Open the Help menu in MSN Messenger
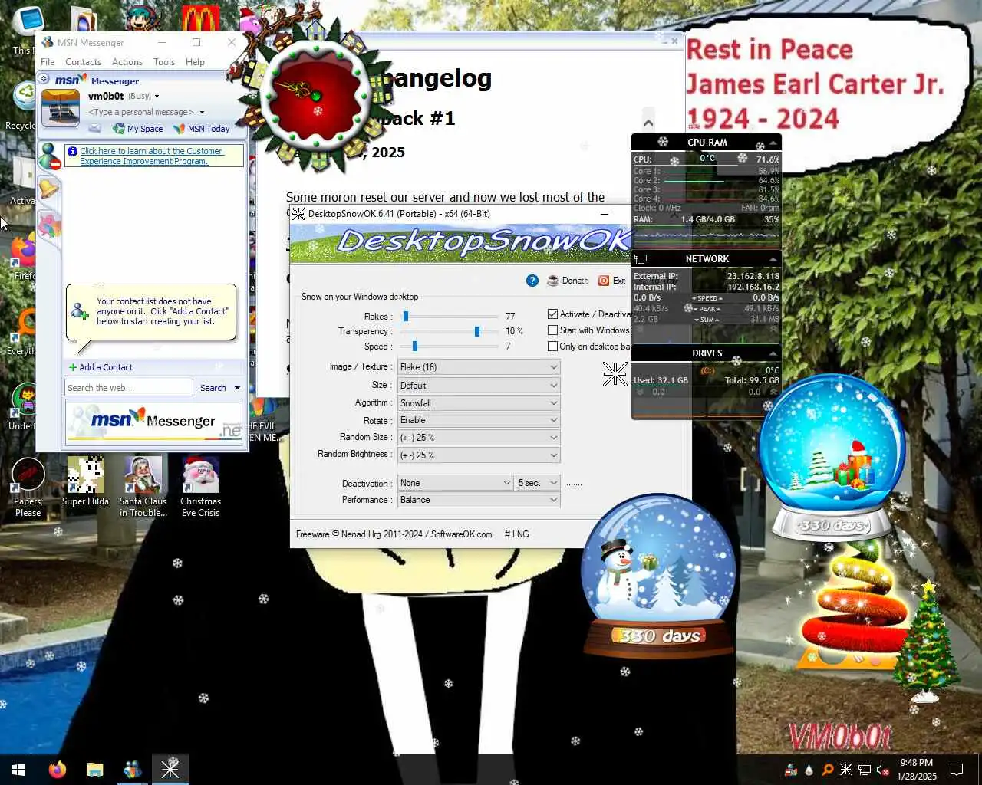The height and width of the screenshot is (785, 982). 195,62
